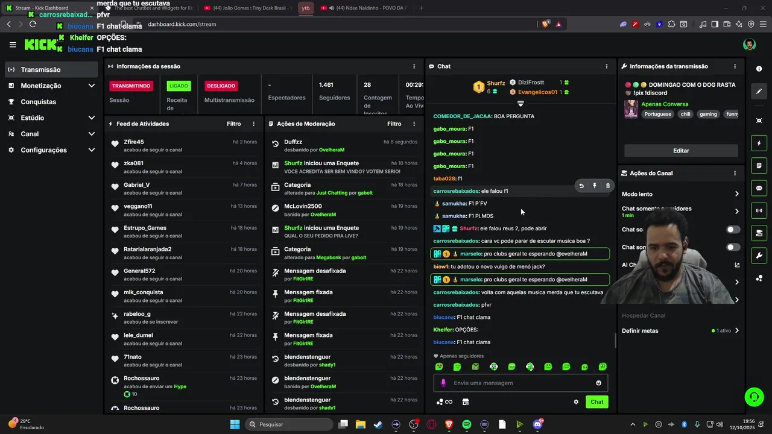Open Filtro in Feed de Atividades
The width and height of the screenshot is (772, 434).
pos(234,124)
